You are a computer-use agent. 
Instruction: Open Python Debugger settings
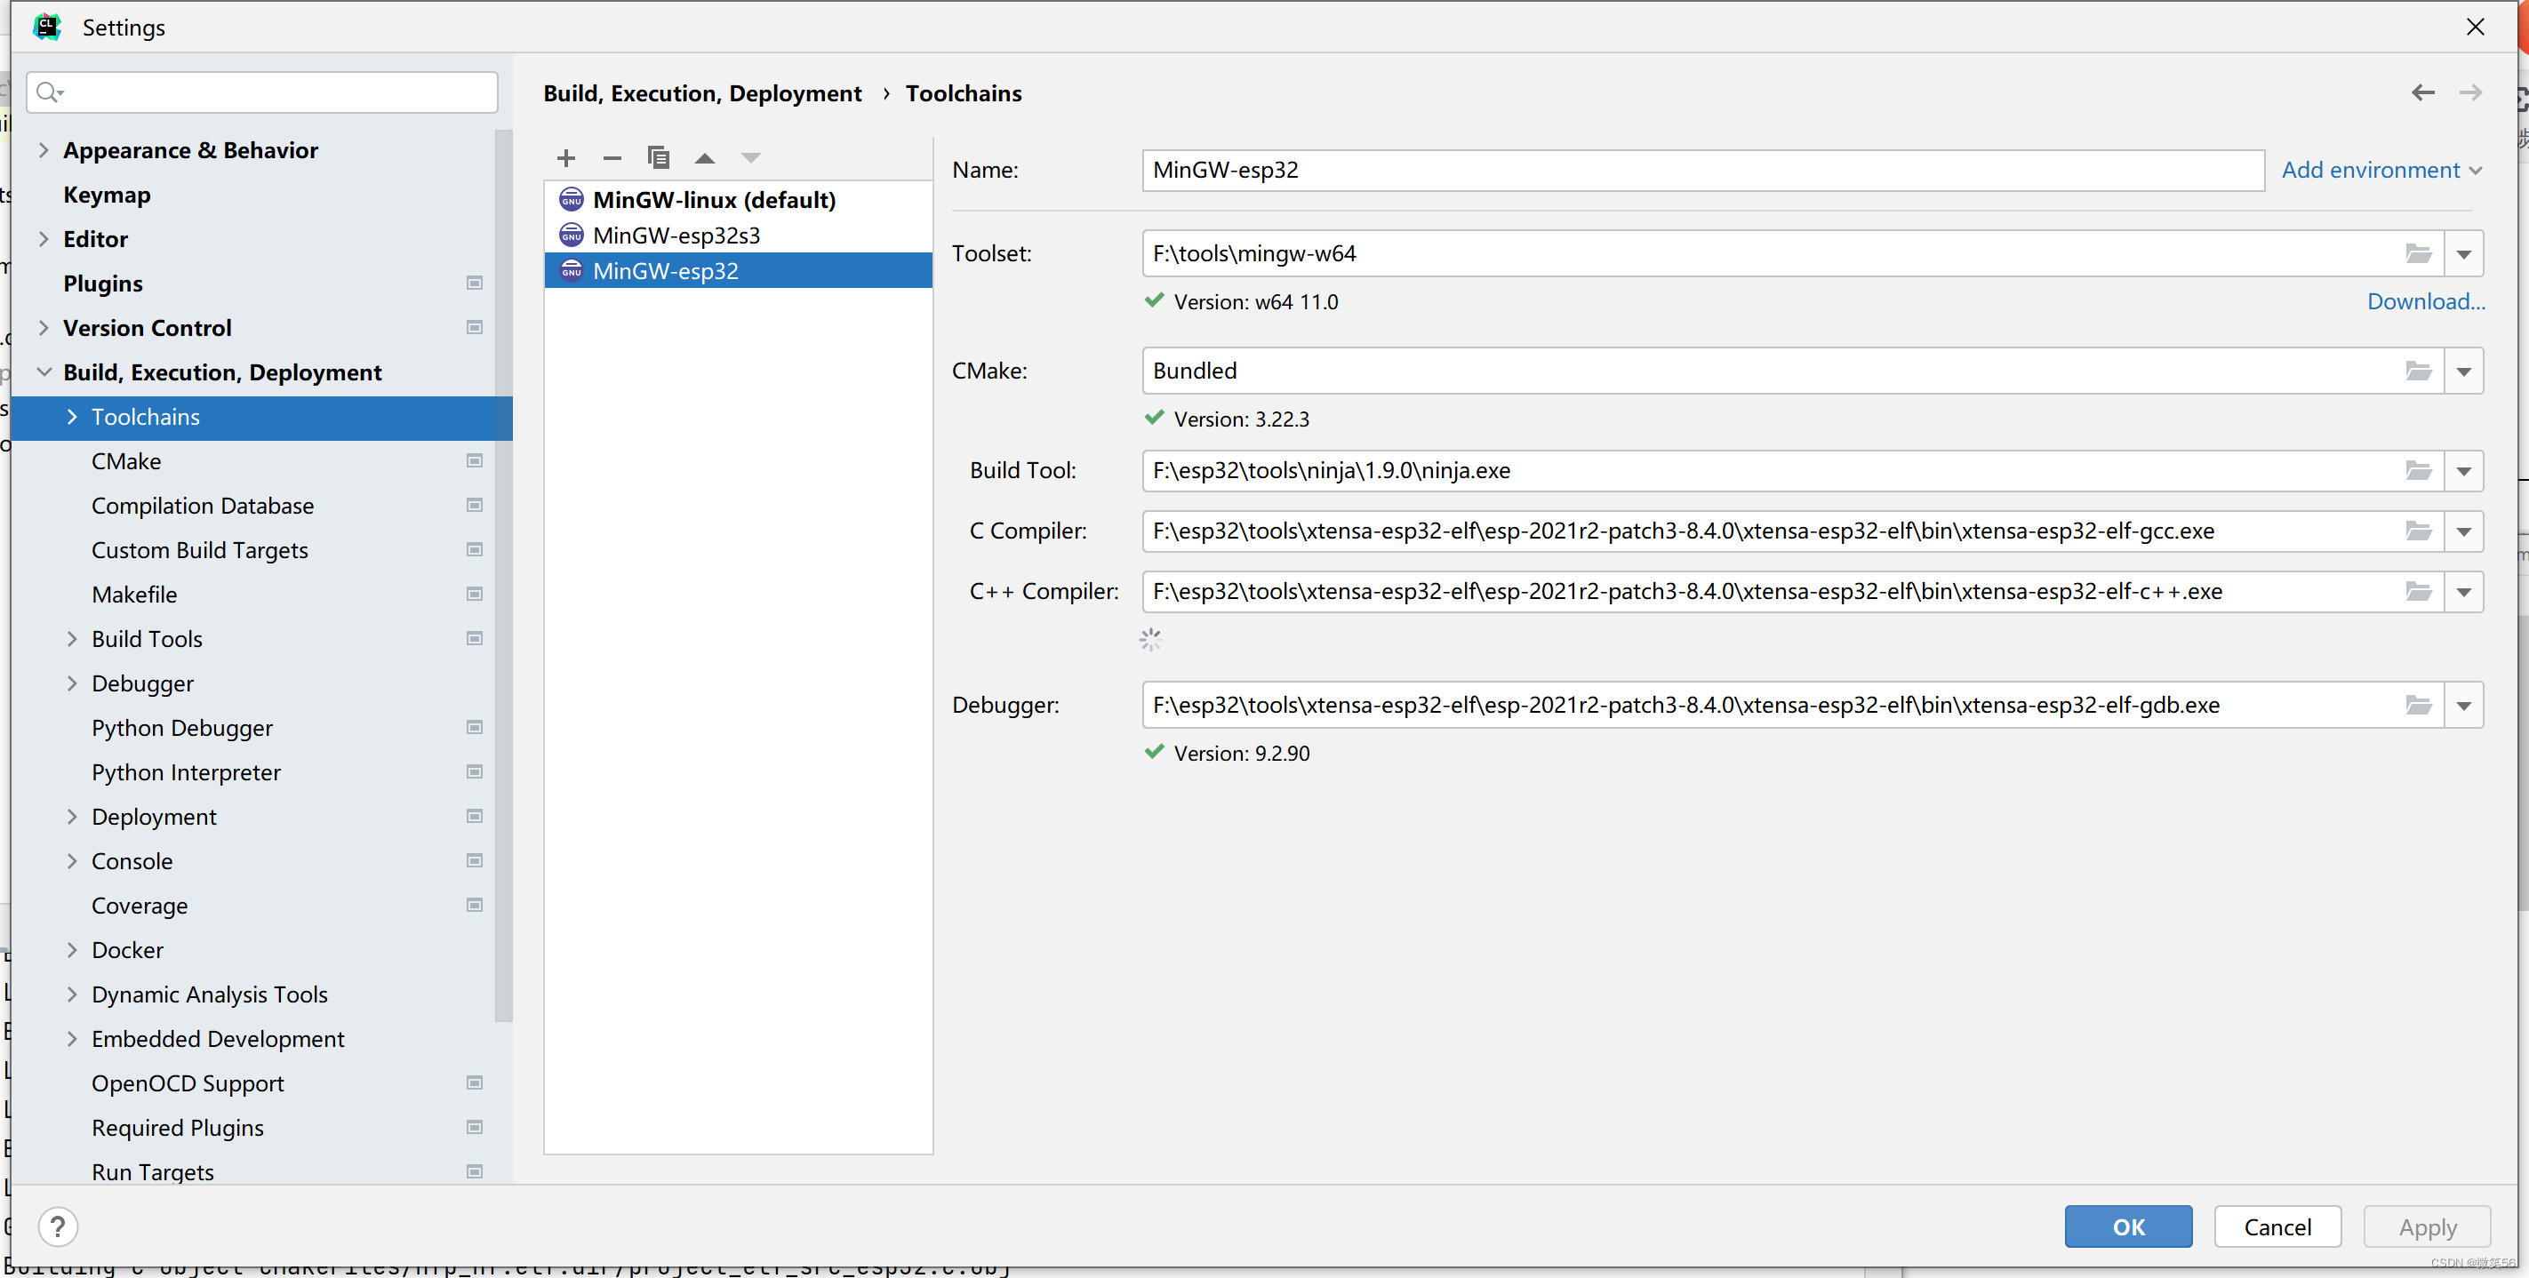pos(181,729)
